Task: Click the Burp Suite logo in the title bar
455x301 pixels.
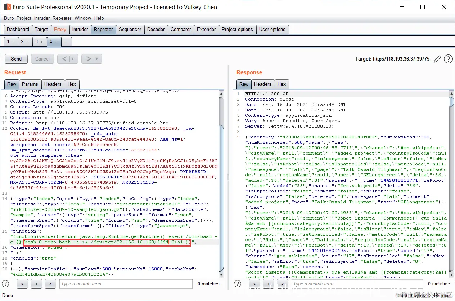Action: coord(7,7)
